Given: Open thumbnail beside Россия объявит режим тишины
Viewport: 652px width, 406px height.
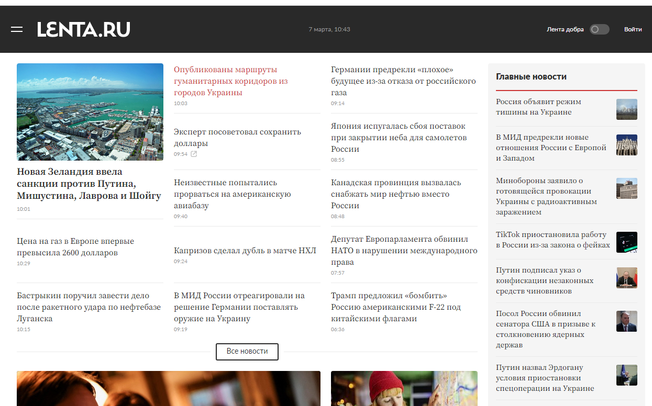Looking at the screenshot, I should coord(626,109).
